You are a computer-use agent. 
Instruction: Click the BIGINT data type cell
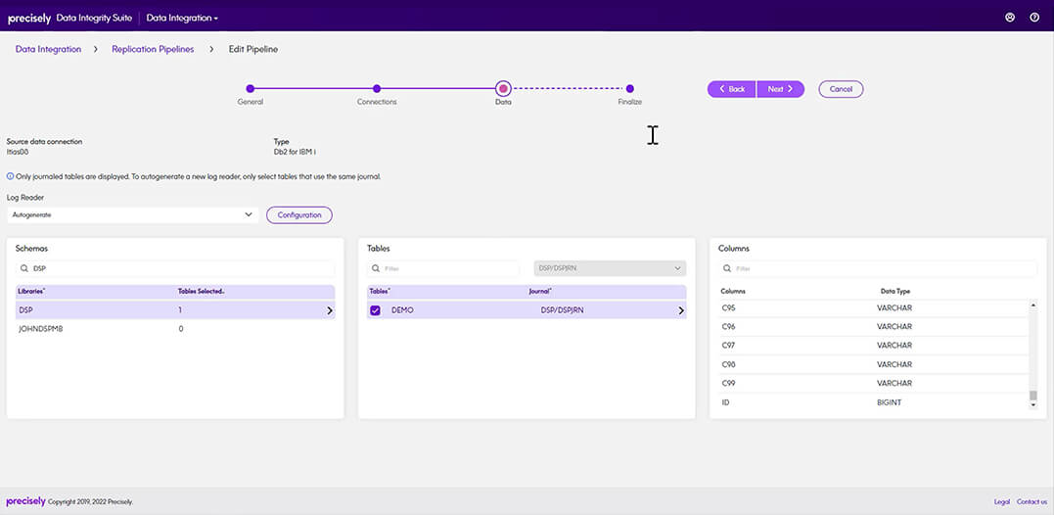890,402
